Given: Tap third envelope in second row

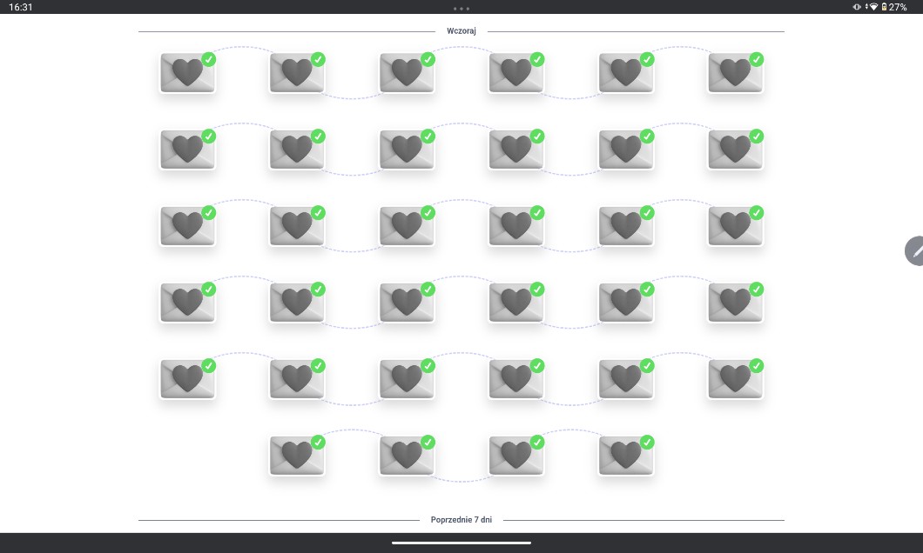Looking at the screenshot, I should (407, 150).
